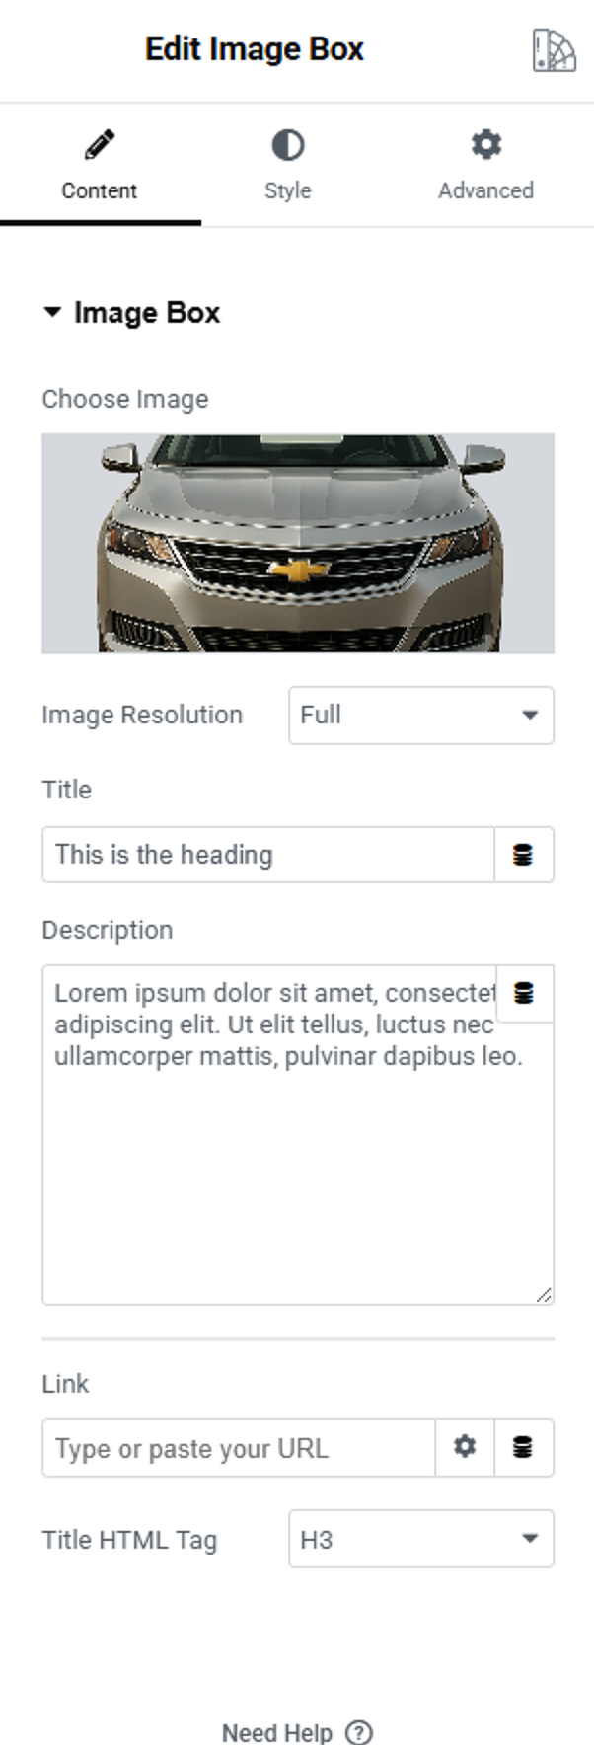Open link options gear icon

(465, 1447)
